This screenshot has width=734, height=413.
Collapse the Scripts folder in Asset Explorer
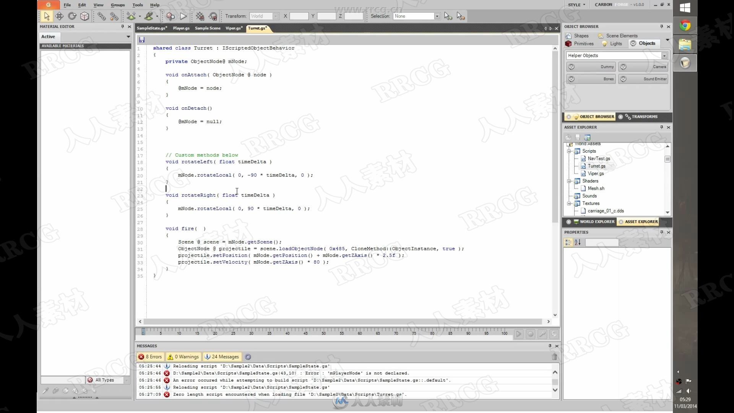coord(569,151)
